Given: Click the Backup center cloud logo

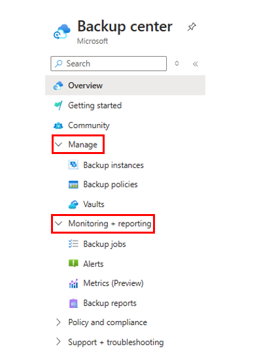Looking at the screenshot, I should 62,31.
